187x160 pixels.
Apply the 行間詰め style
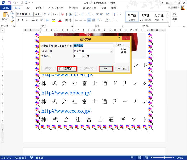coord(146,17)
